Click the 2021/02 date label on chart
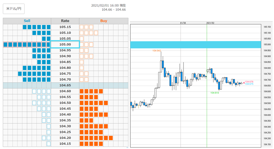This screenshot has height=149, width=274. tap(210, 23)
